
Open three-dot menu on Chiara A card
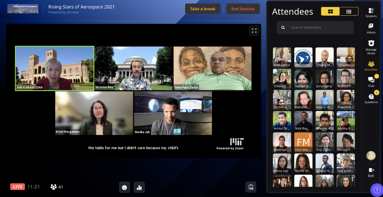click(x=289, y=73)
